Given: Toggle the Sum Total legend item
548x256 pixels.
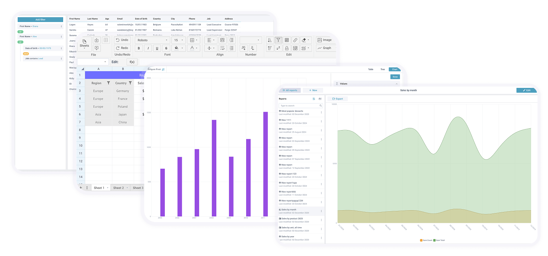Looking at the screenshot, I should pos(439,240).
